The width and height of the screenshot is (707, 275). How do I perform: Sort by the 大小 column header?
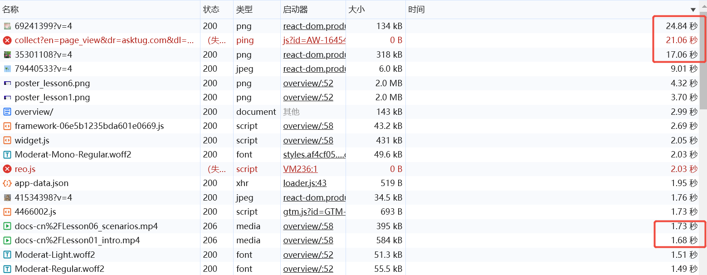356,10
